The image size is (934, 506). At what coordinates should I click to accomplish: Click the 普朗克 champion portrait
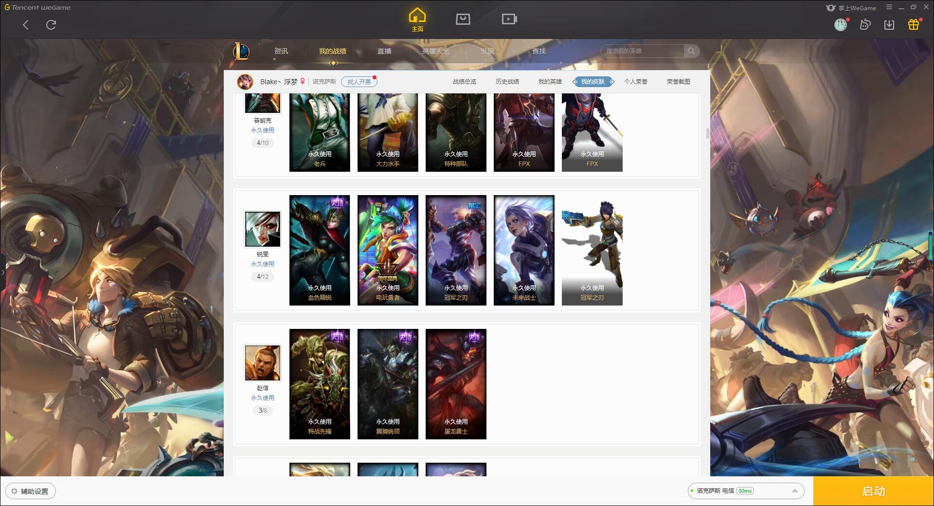pyautogui.click(x=263, y=103)
